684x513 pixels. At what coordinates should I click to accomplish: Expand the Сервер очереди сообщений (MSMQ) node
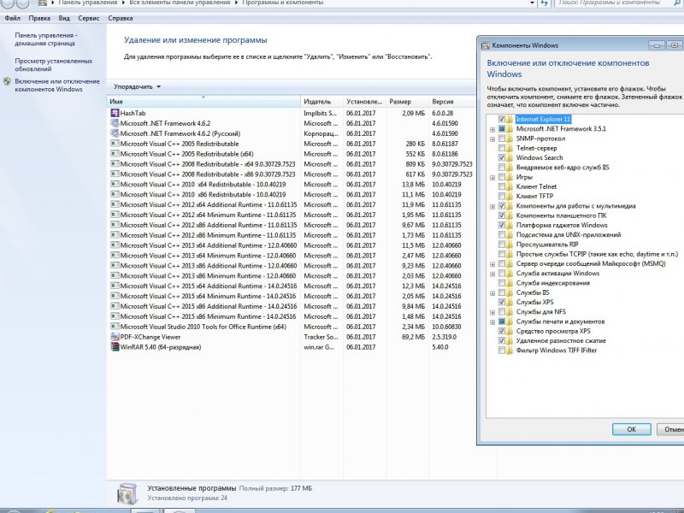[x=492, y=264]
